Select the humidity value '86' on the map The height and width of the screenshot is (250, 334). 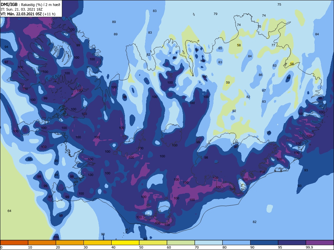tap(261, 75)
